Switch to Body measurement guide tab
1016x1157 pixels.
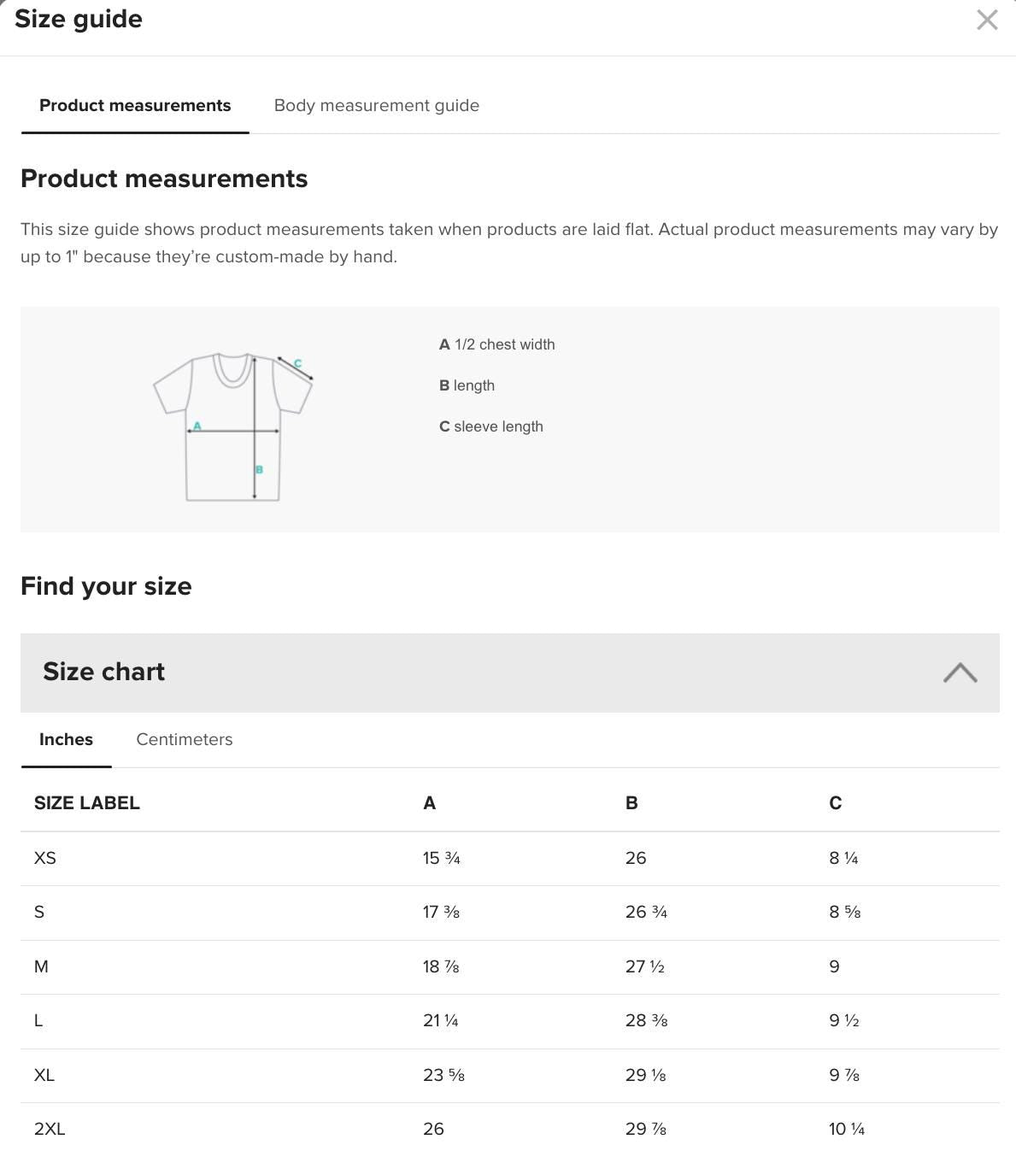tap(376, 106)
